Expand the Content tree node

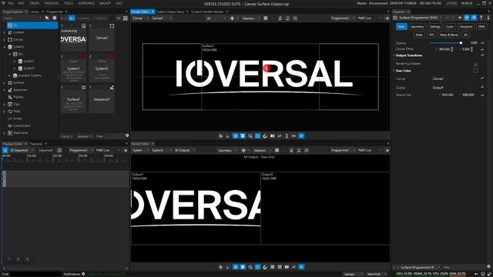[x=5, y=32]
